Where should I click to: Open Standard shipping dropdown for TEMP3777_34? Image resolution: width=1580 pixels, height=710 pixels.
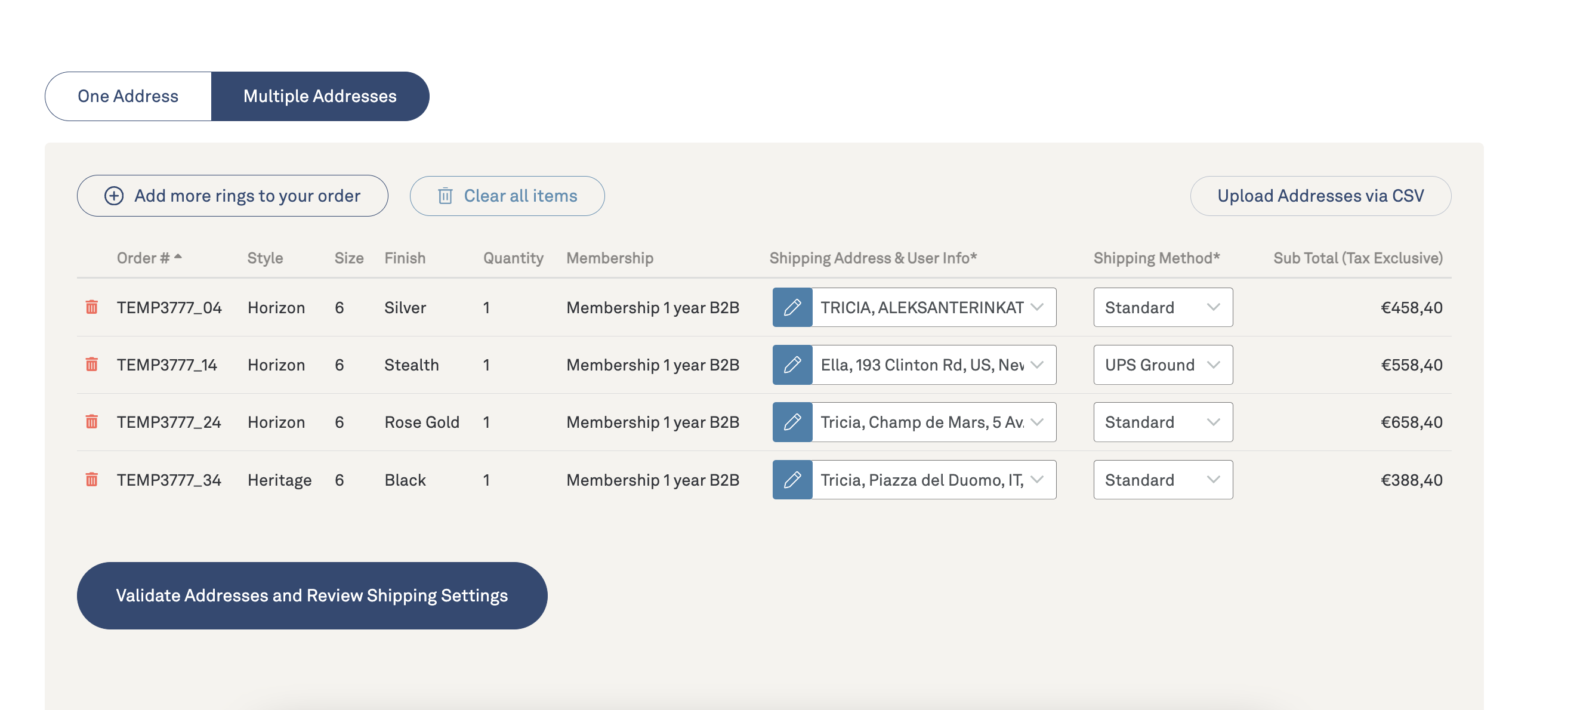click(x=1163, y=480)
